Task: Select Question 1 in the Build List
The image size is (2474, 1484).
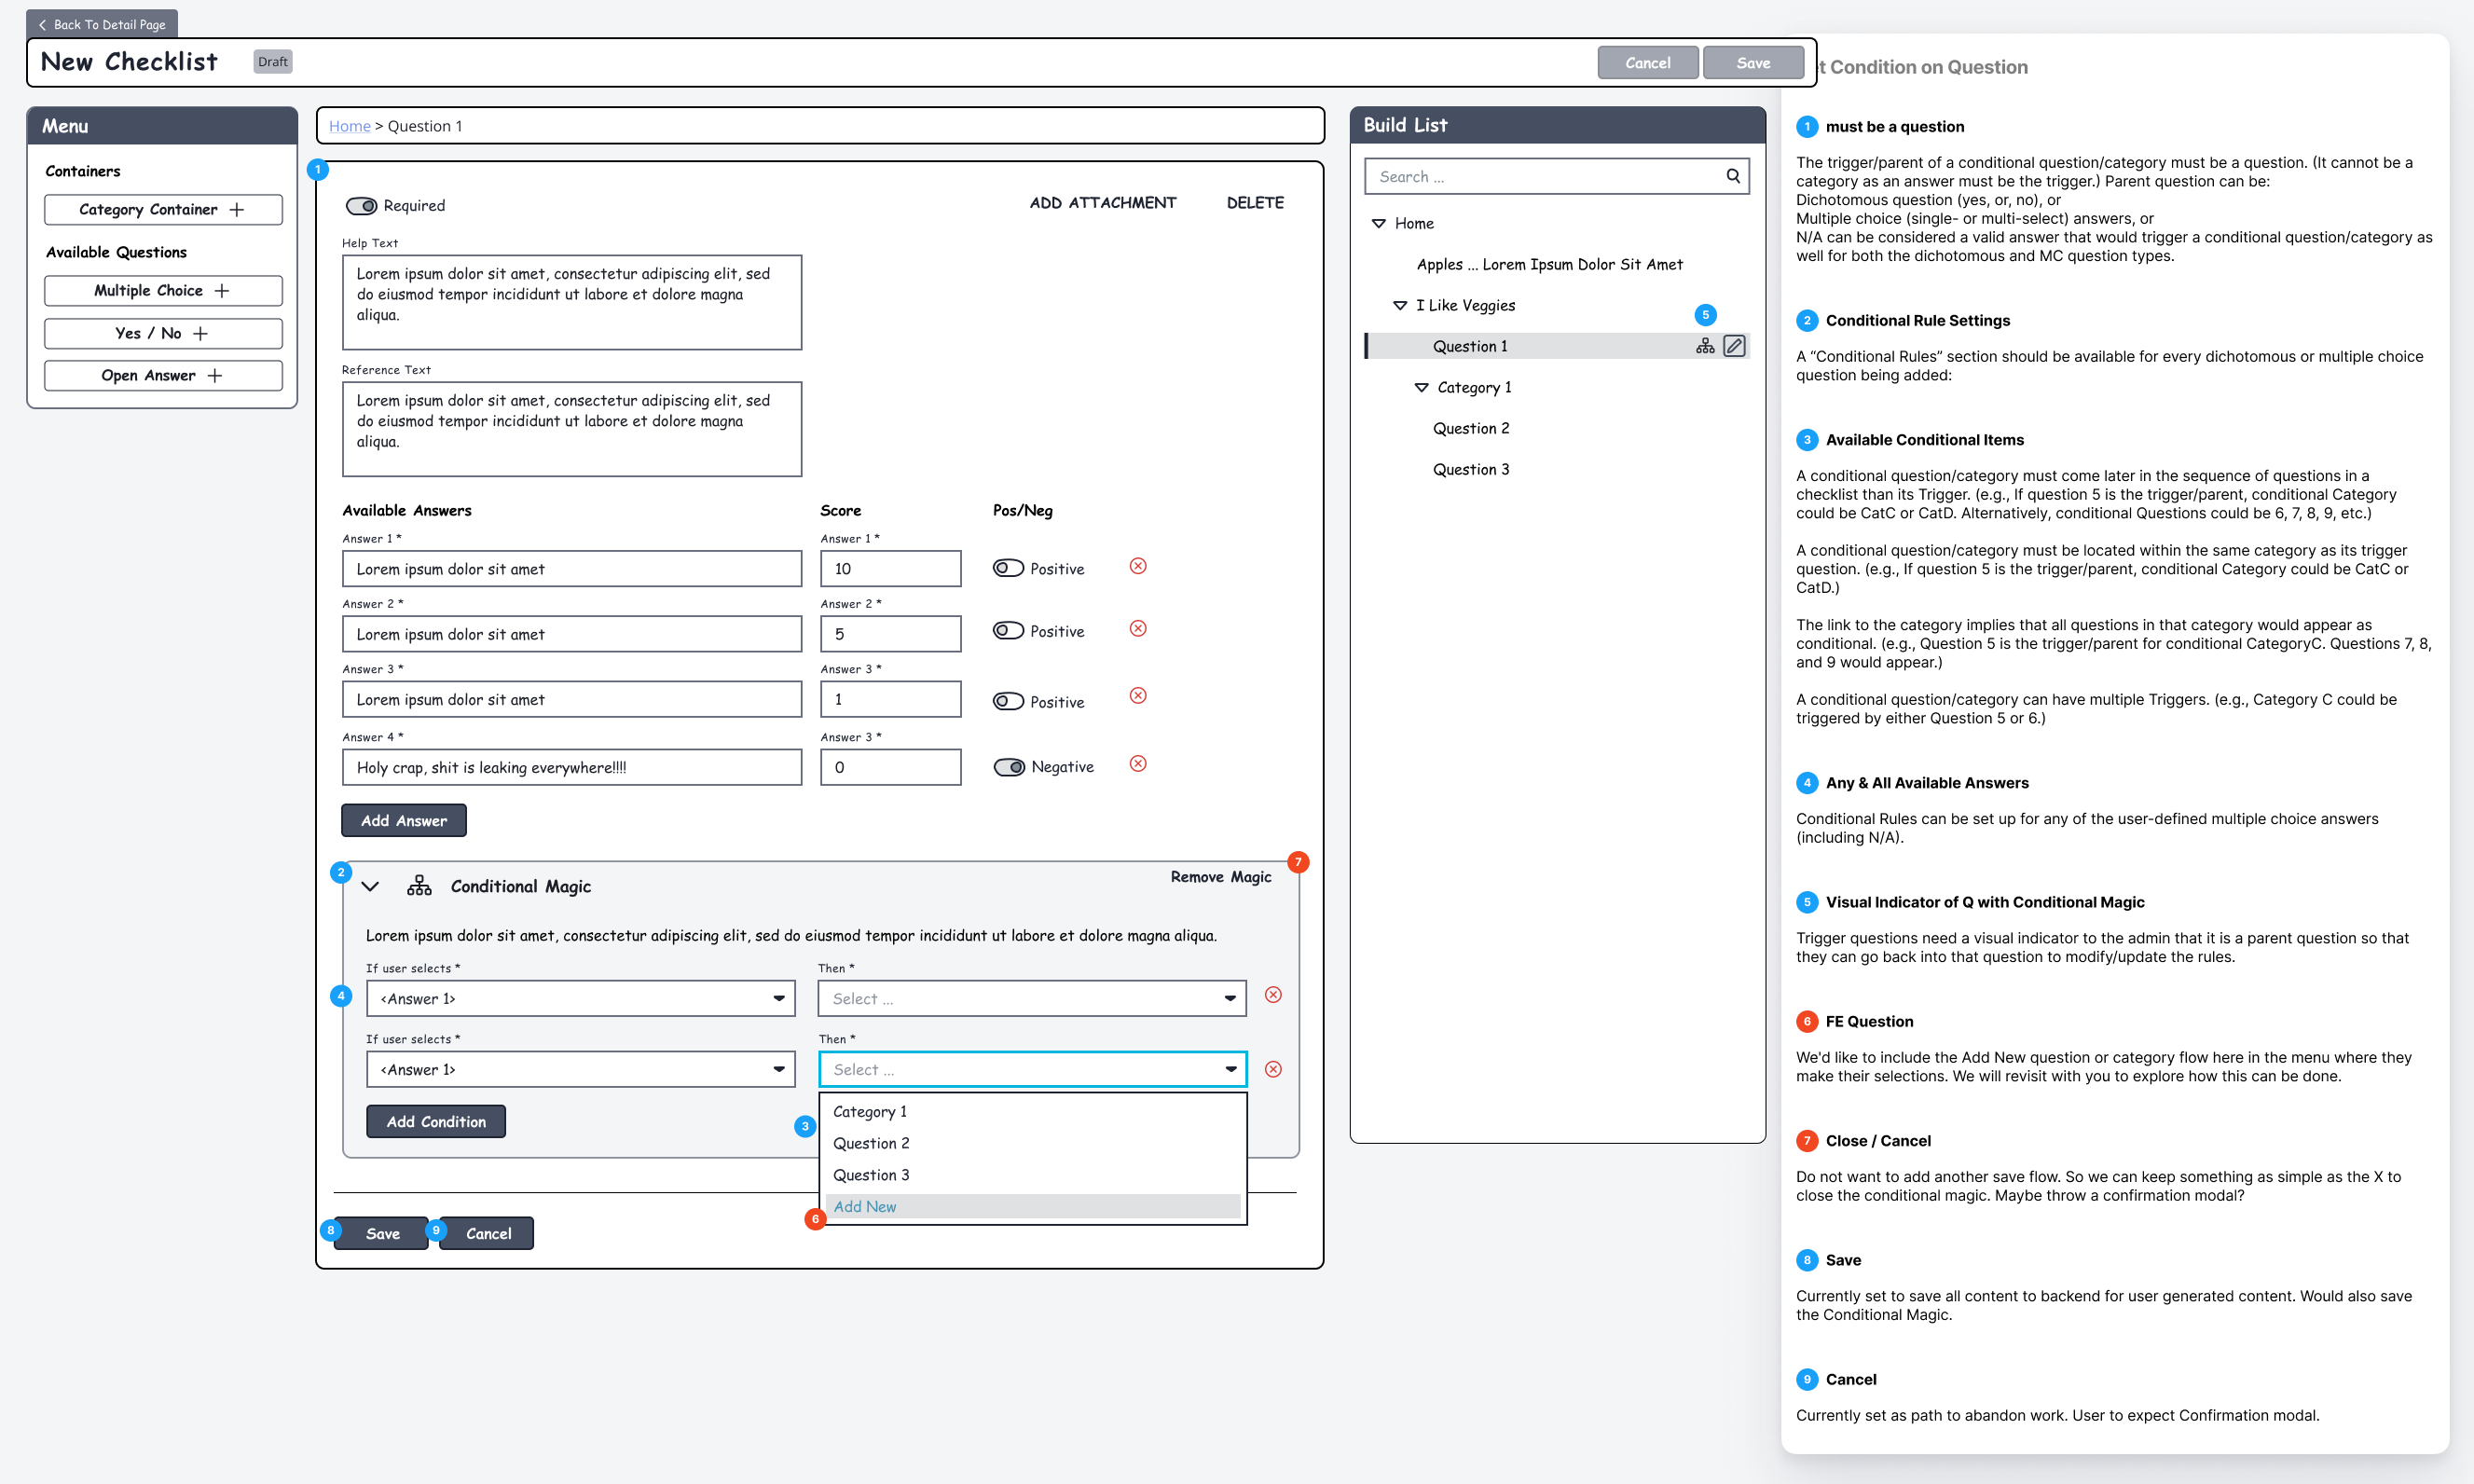Action: (x=1557, y=346)
